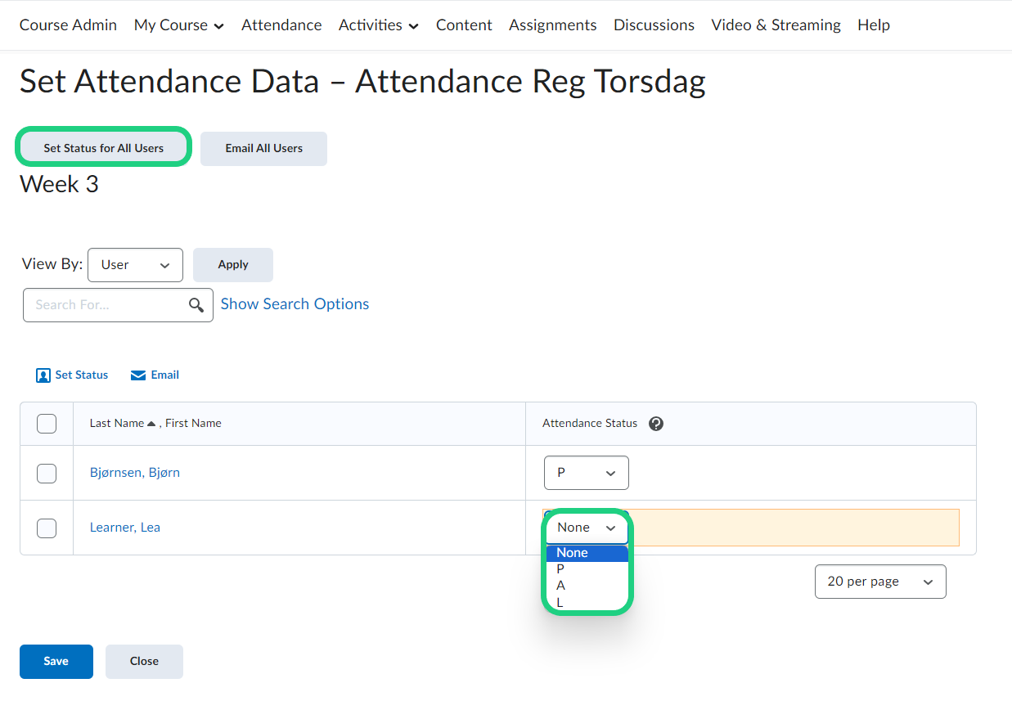The width and height of the screenshot is (1012, 701).
Task: Open Bjørnsen's attendance status dropdown
Action: coord(586,473)
